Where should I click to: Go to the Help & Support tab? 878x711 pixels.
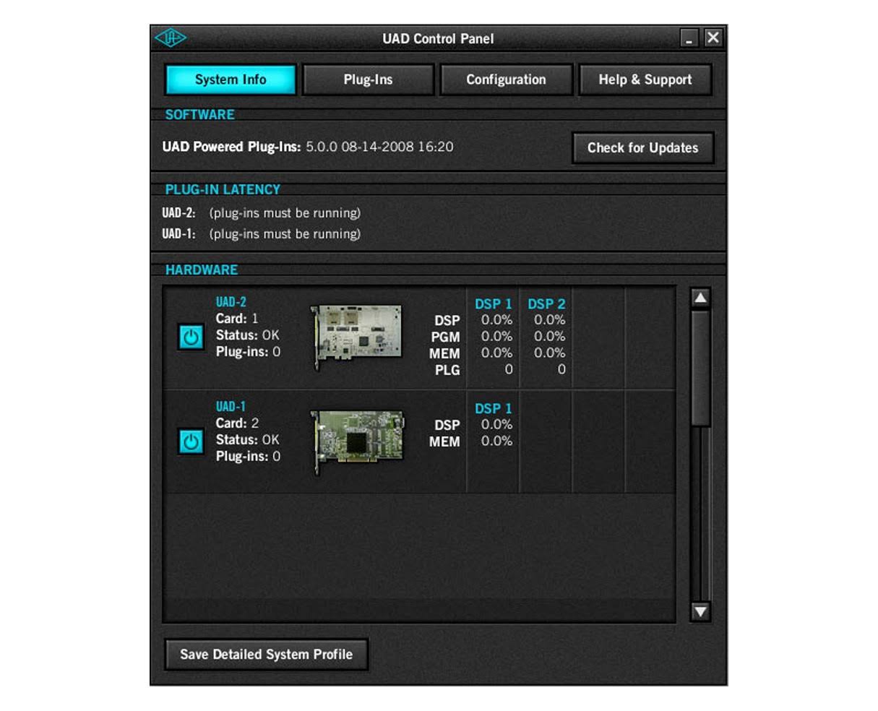tap(645, 79)
